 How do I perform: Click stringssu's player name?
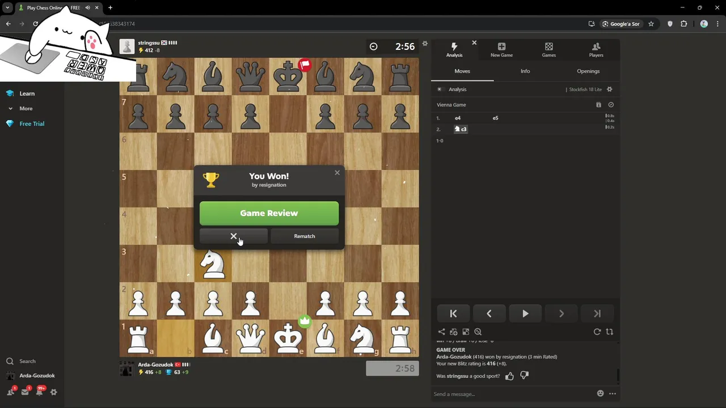[x=149, y=42]
